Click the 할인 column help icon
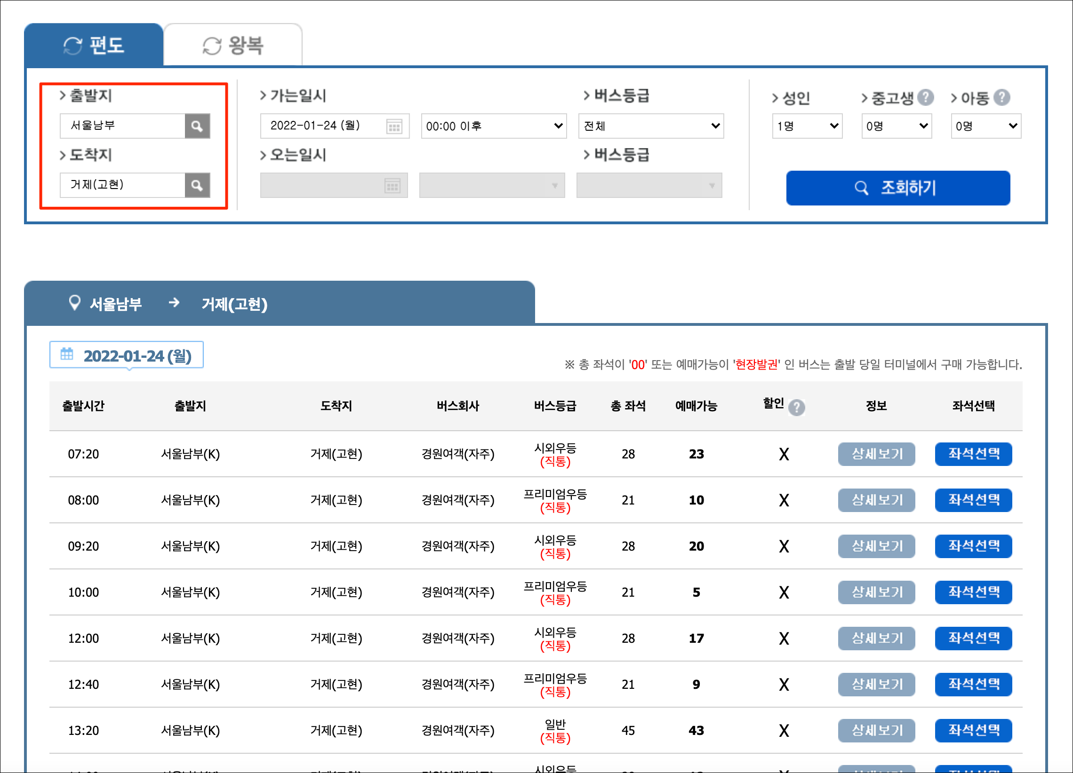This screenshot has height=773, width=1073. pos(796,407)
